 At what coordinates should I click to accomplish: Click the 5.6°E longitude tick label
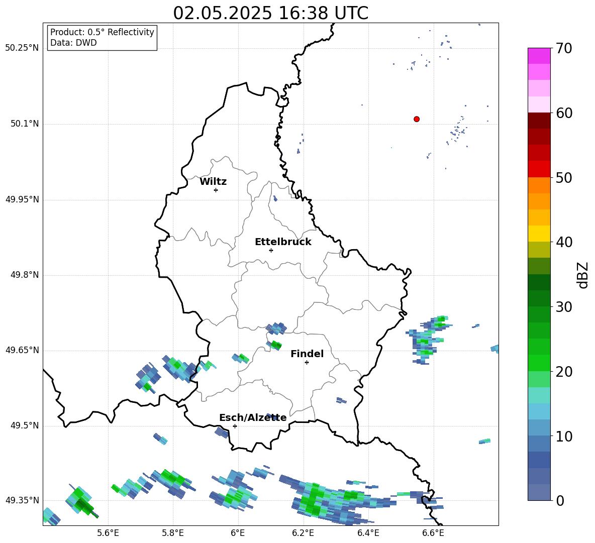pos(108,533)
